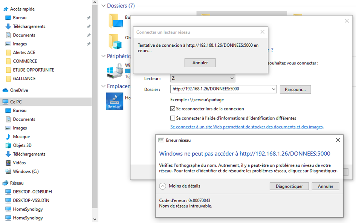Open the Windows drive thumbnail under Périphériques

click(115, 71)
